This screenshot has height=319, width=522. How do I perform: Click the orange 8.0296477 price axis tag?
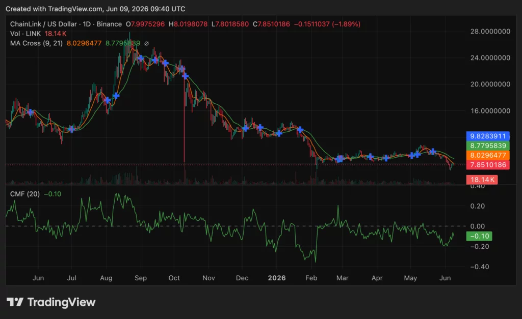tap(488, 155)
